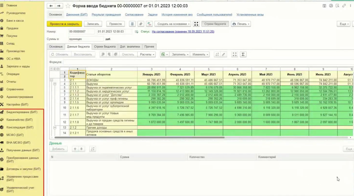This screenshot has height=196, width=354.
Task: Switch to the Строки бюджета tab
Action: 105,47
